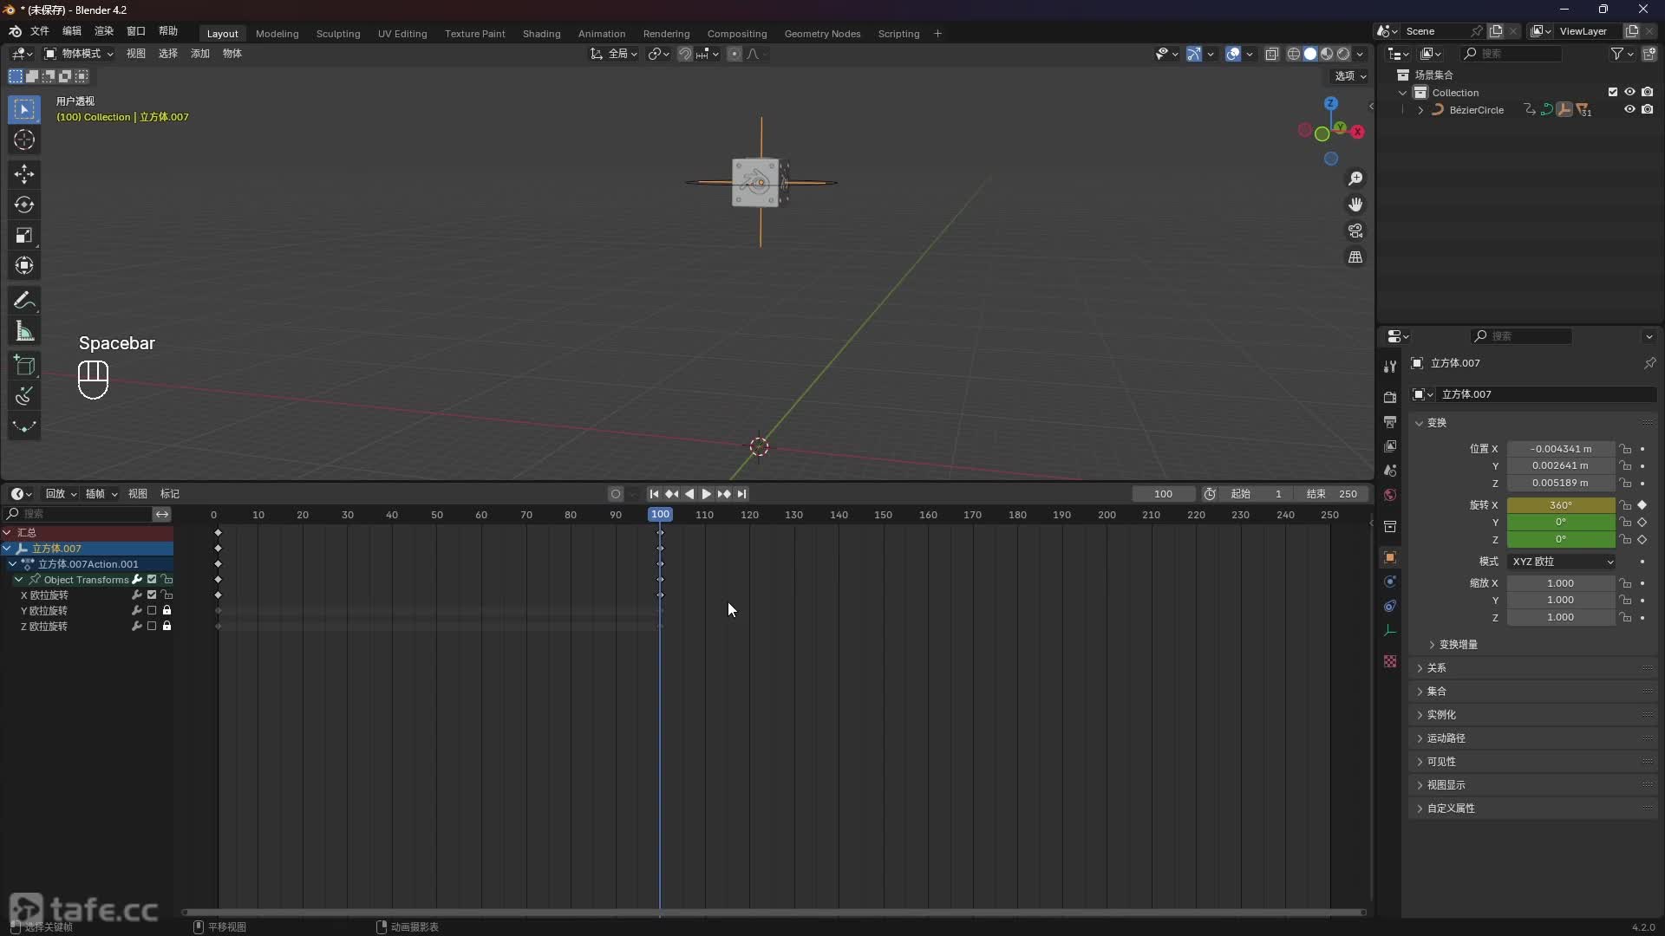Expand the 关系 panel
The height and width of the screenshot is (936, 1665).
point(1436,668)
